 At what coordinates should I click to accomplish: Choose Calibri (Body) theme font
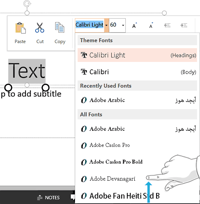137,72
